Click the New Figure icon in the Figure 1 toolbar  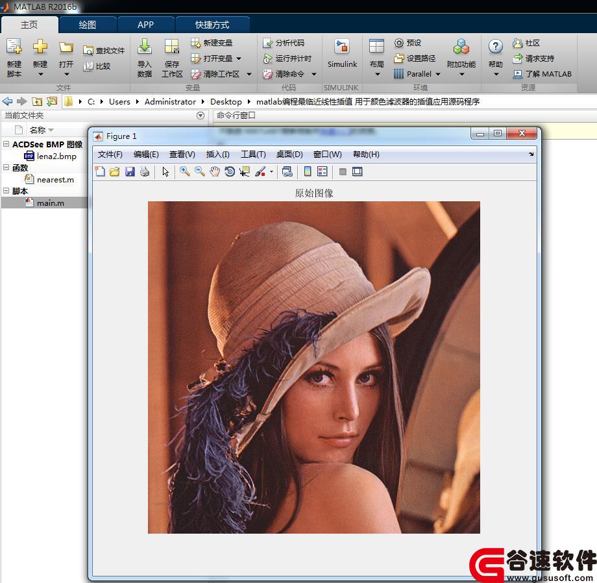pyautogui.click(x=100, y=172)
